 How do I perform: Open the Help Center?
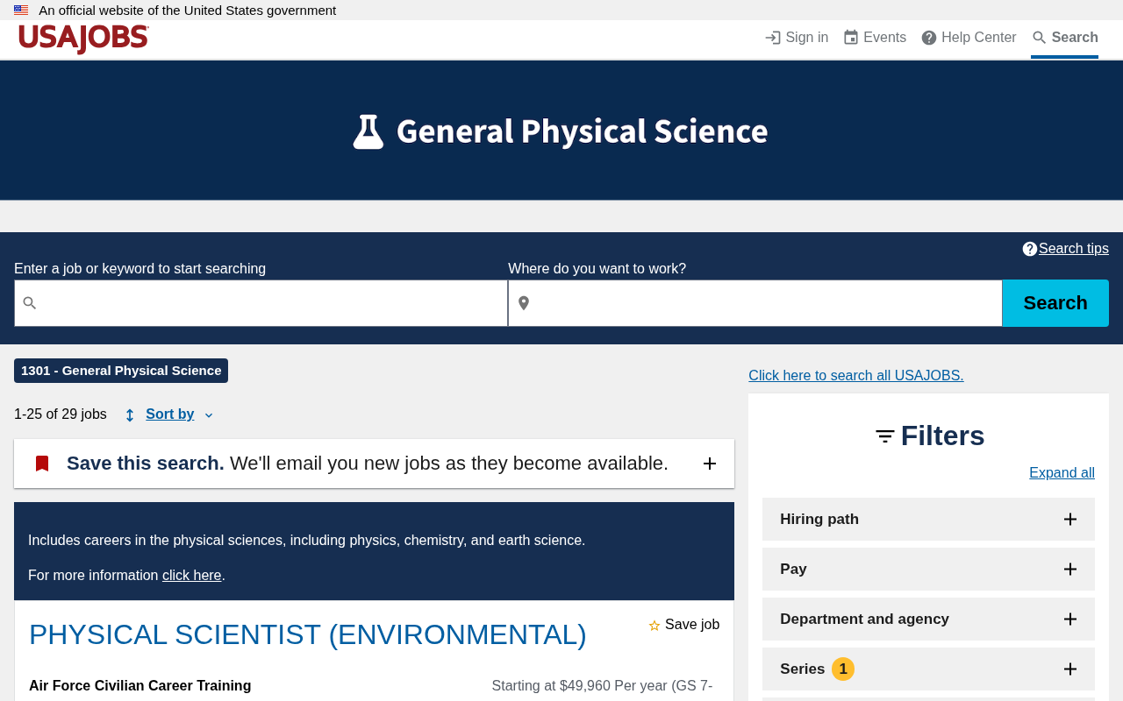pyautogui.click(x=969, y=38)
